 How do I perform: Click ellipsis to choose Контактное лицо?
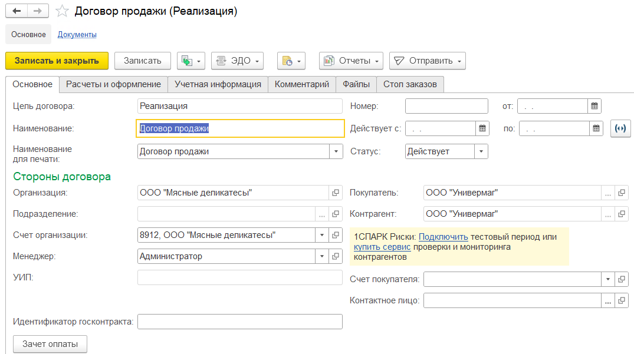(607, 300)
